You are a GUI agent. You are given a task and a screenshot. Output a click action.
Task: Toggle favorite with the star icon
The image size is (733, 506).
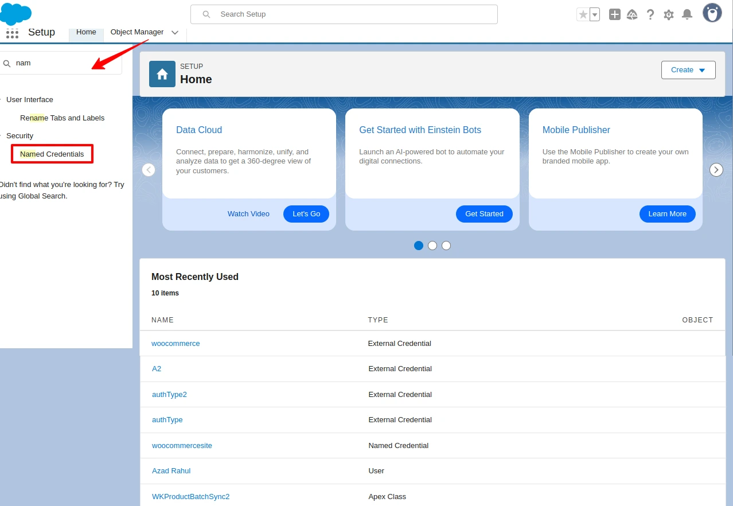[x=583, y=14]
